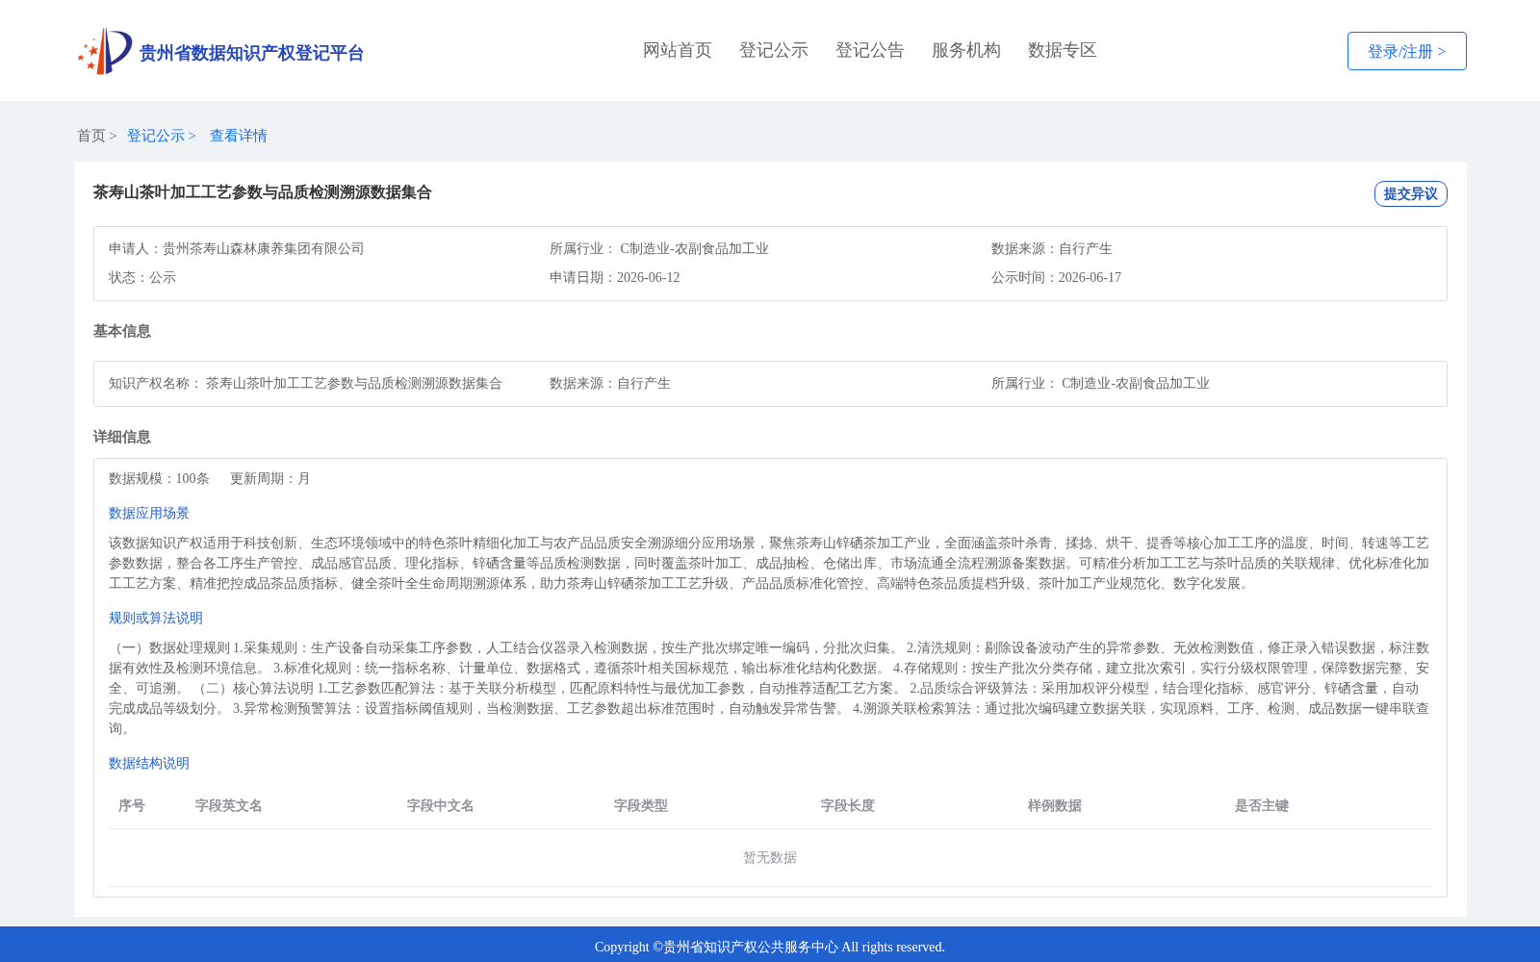Click the 规则或算法说明 heading
Image resolution: width=1540 pixels, height=962 pixels.
point(156,618)
